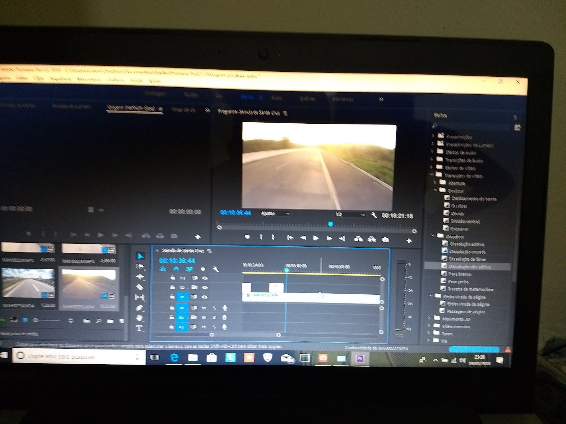The width and height of the screenshot is (566, 424).
Task: Expand the Efeitos de vídeo folder
Action: [x=432, y=166]
